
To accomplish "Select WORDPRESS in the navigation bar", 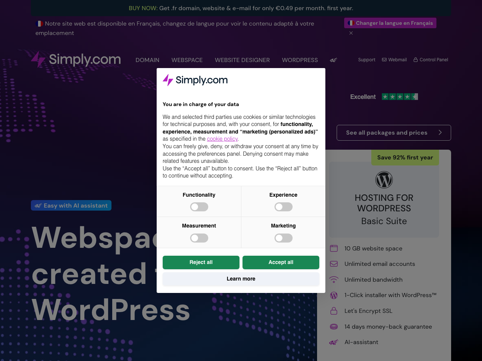I will (300, 60).
